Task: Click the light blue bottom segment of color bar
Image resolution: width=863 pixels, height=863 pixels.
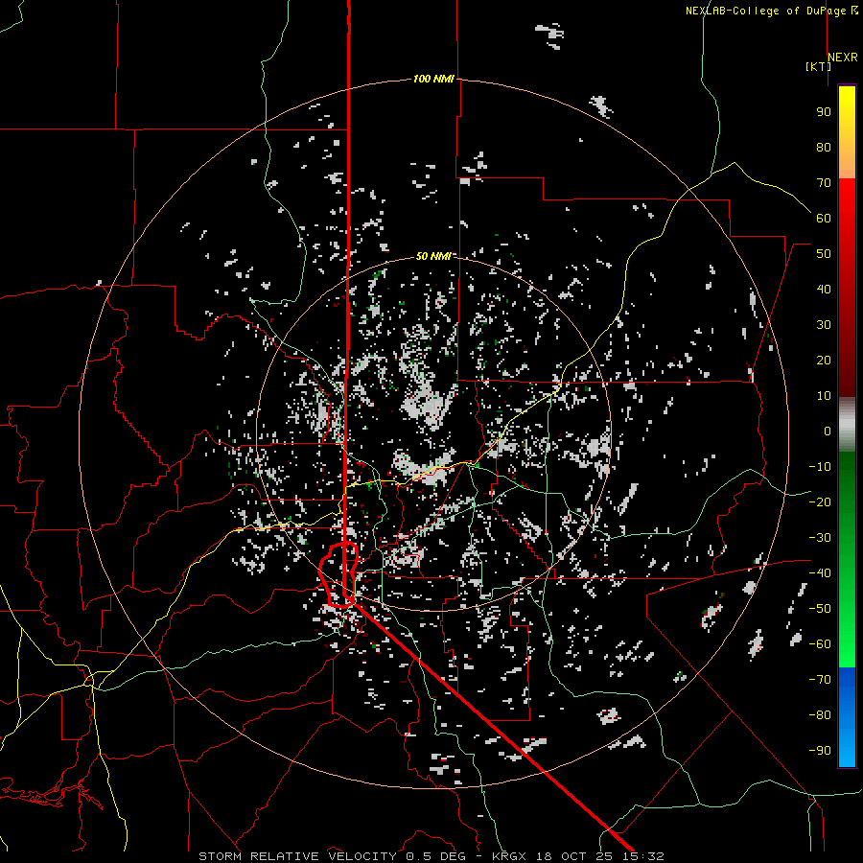Action: tap(847, 746)
